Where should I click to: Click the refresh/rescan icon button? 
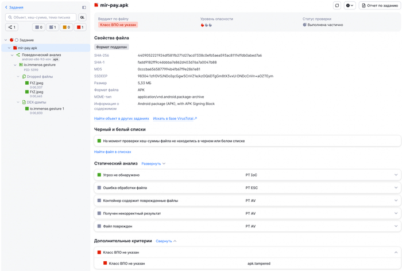pyautogui.click(x=337, y=5)
